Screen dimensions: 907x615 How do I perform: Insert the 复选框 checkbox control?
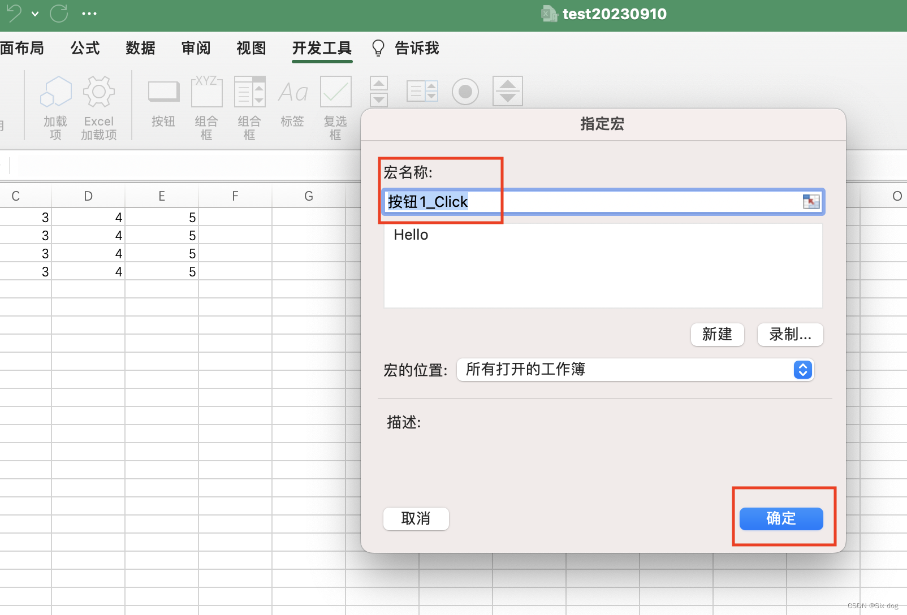click(x=336, y=107)
